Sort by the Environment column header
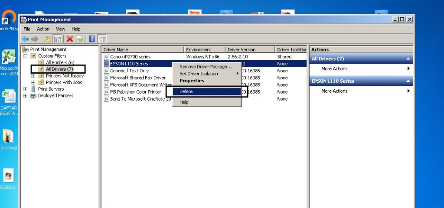The height and width of the screenshot is (208, 444). click(x=205, y=49)
